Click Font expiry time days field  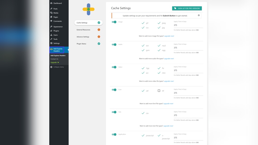click(x=188, y=93)
